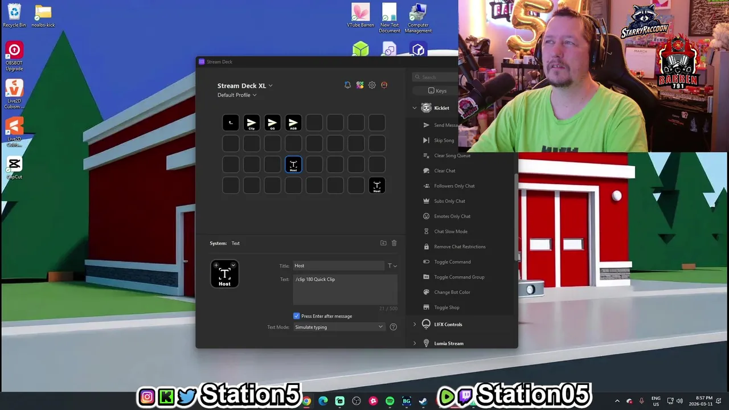Click the ENG US language indicator

click(656, 401)
